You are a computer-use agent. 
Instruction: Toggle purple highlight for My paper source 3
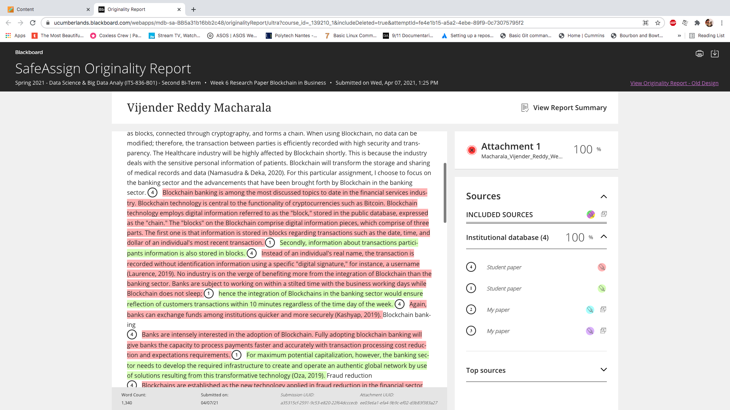[x=590, y=331]
